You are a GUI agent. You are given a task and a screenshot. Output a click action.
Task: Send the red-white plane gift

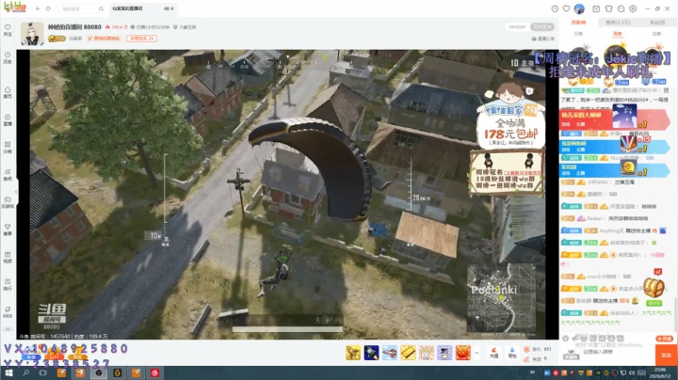click(390, 353)
